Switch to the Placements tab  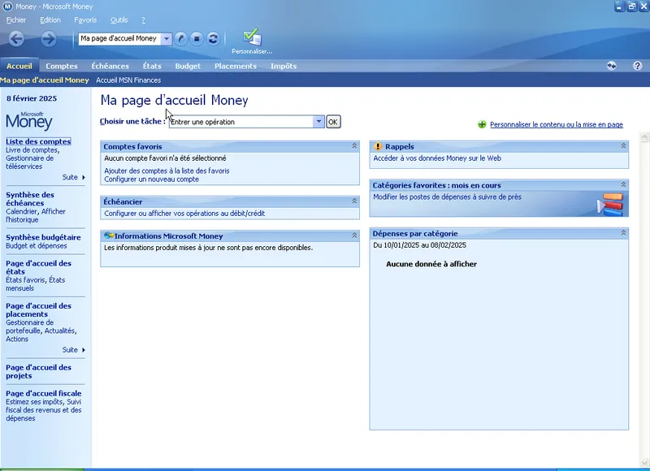[x=236, y=67]
